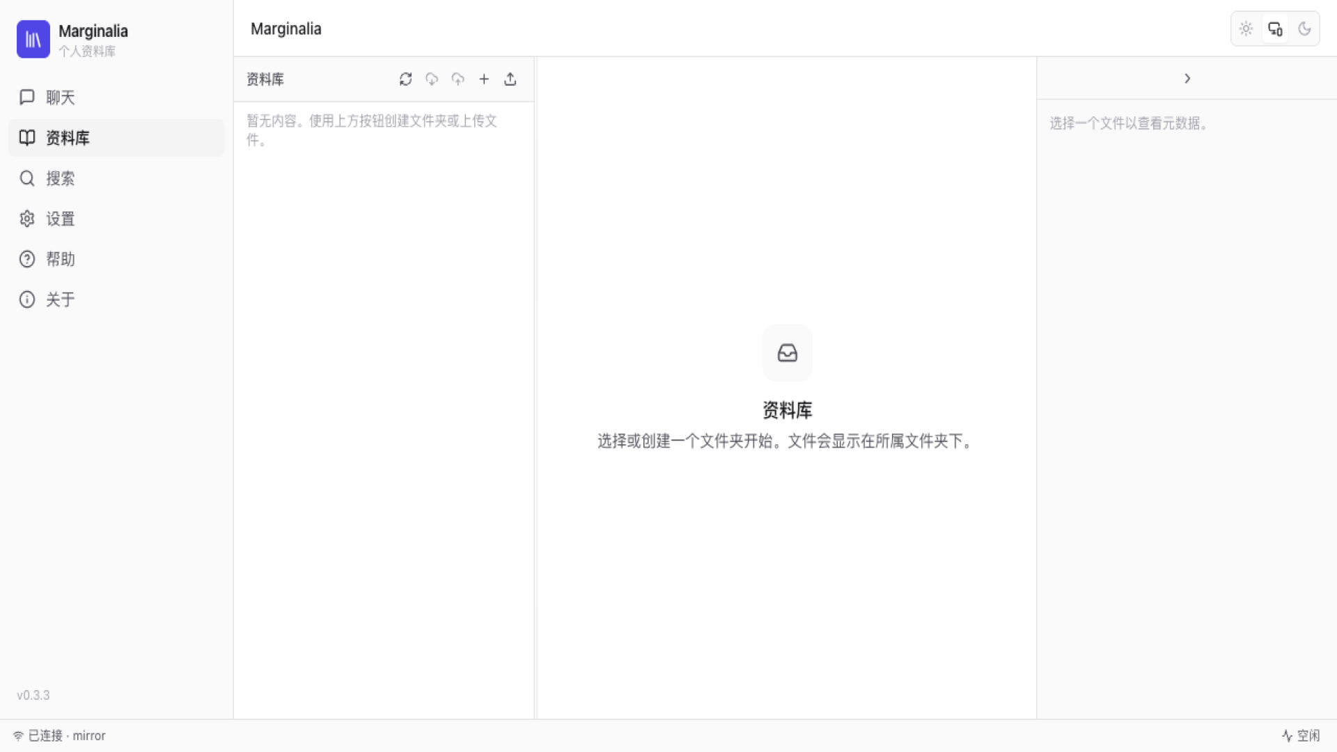Collapse the metadata panel with the chevron
The image size is (1337, 752).
[x=1187, y=79]
